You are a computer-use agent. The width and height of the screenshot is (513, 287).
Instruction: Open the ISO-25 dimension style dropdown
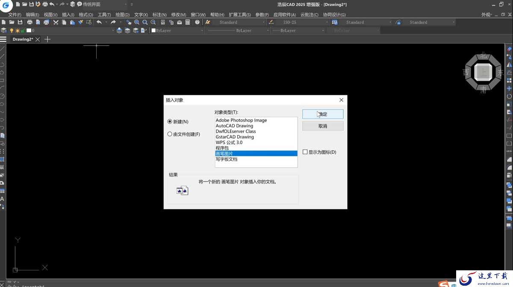301,22
